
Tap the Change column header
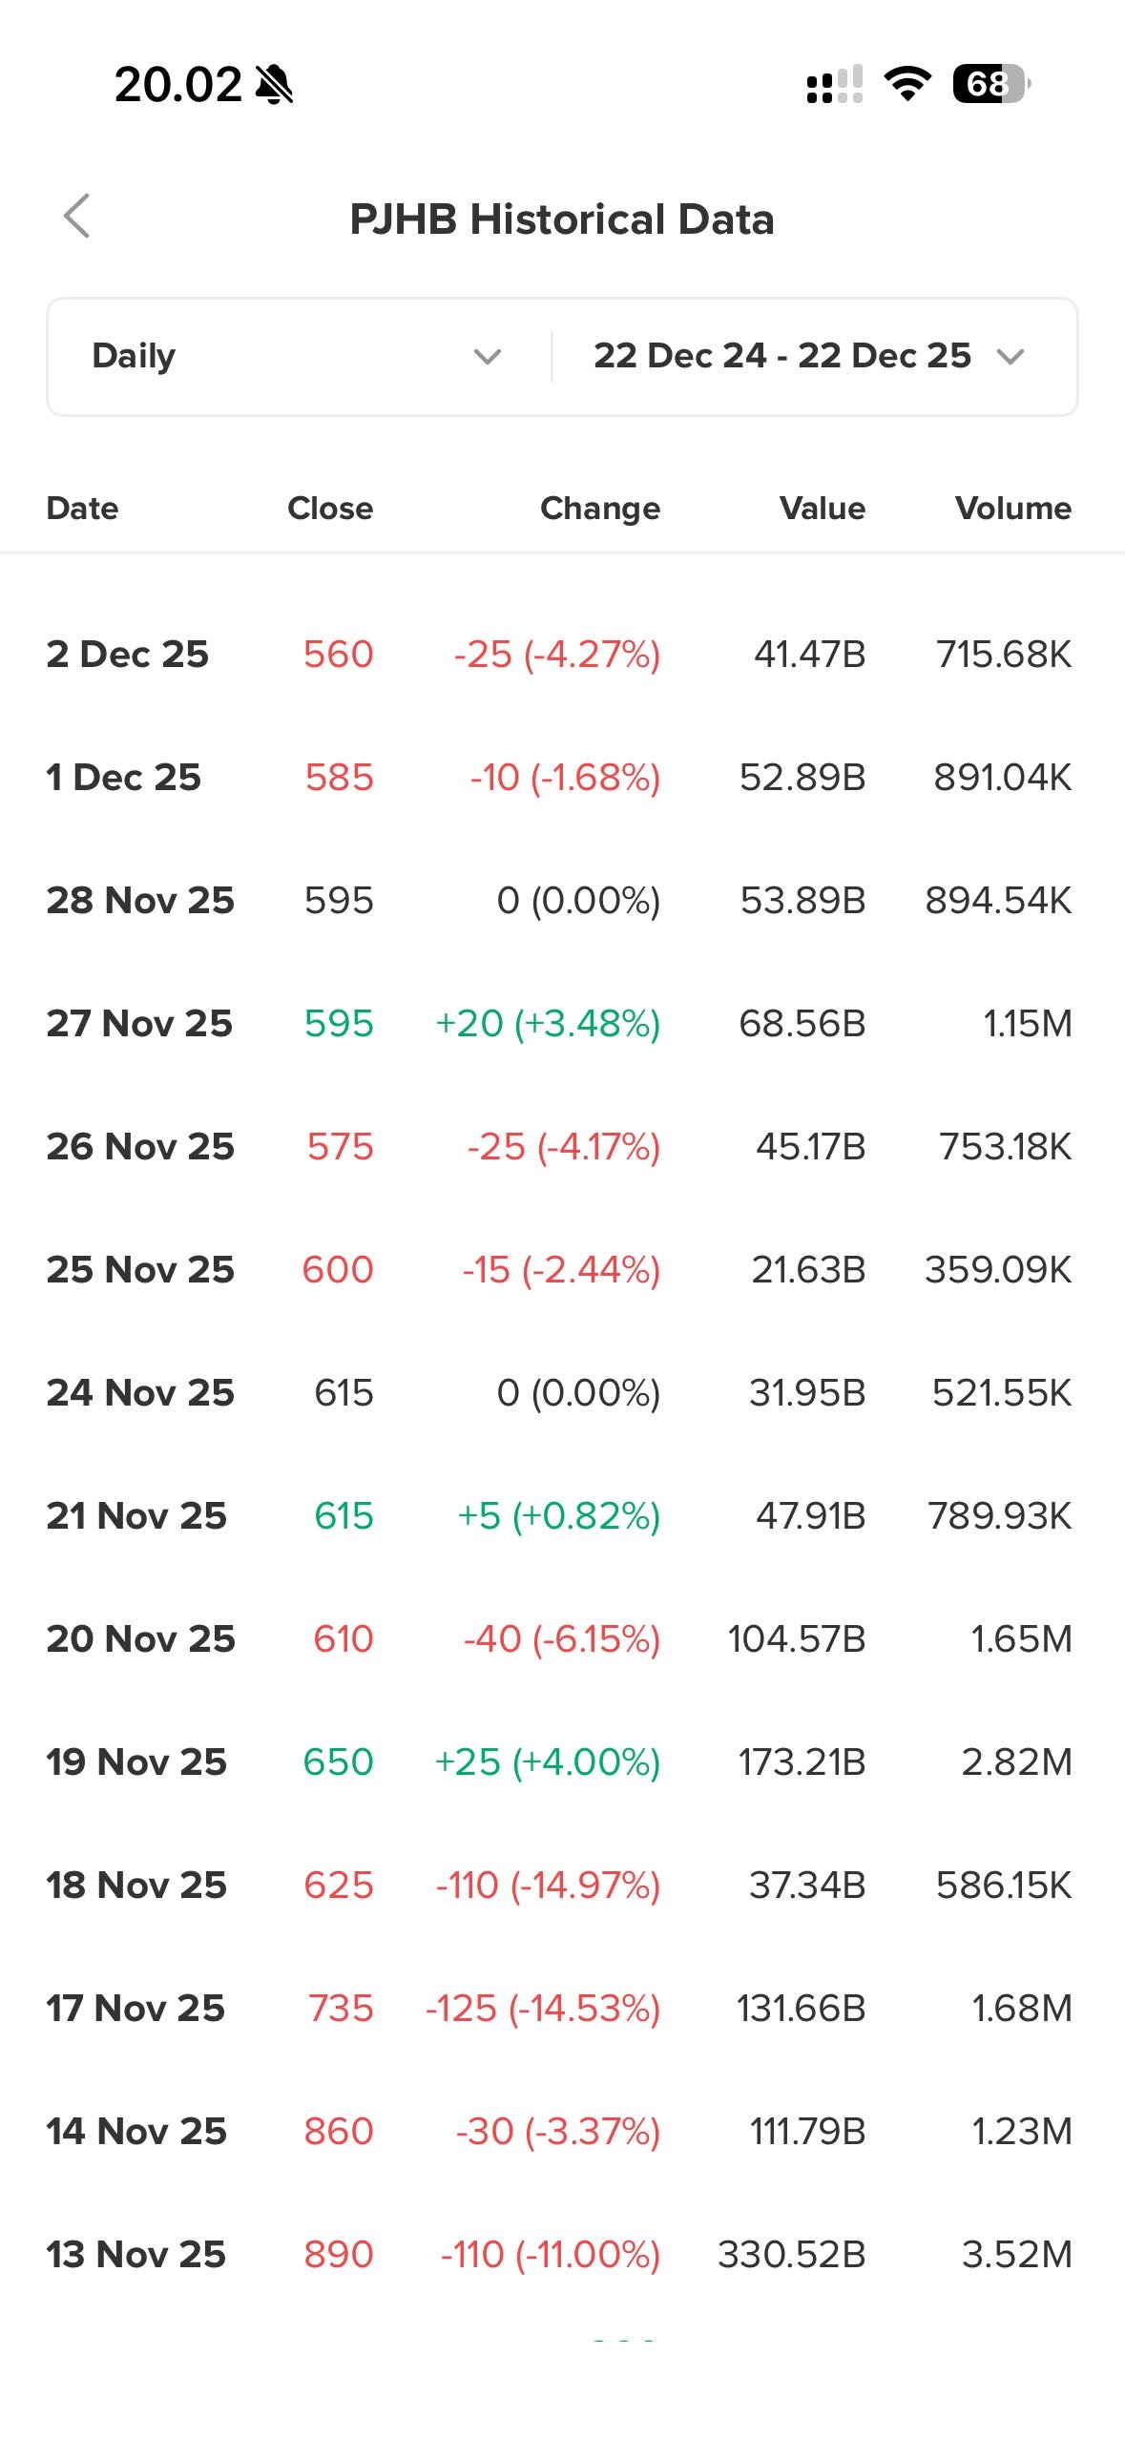(600, 509)
